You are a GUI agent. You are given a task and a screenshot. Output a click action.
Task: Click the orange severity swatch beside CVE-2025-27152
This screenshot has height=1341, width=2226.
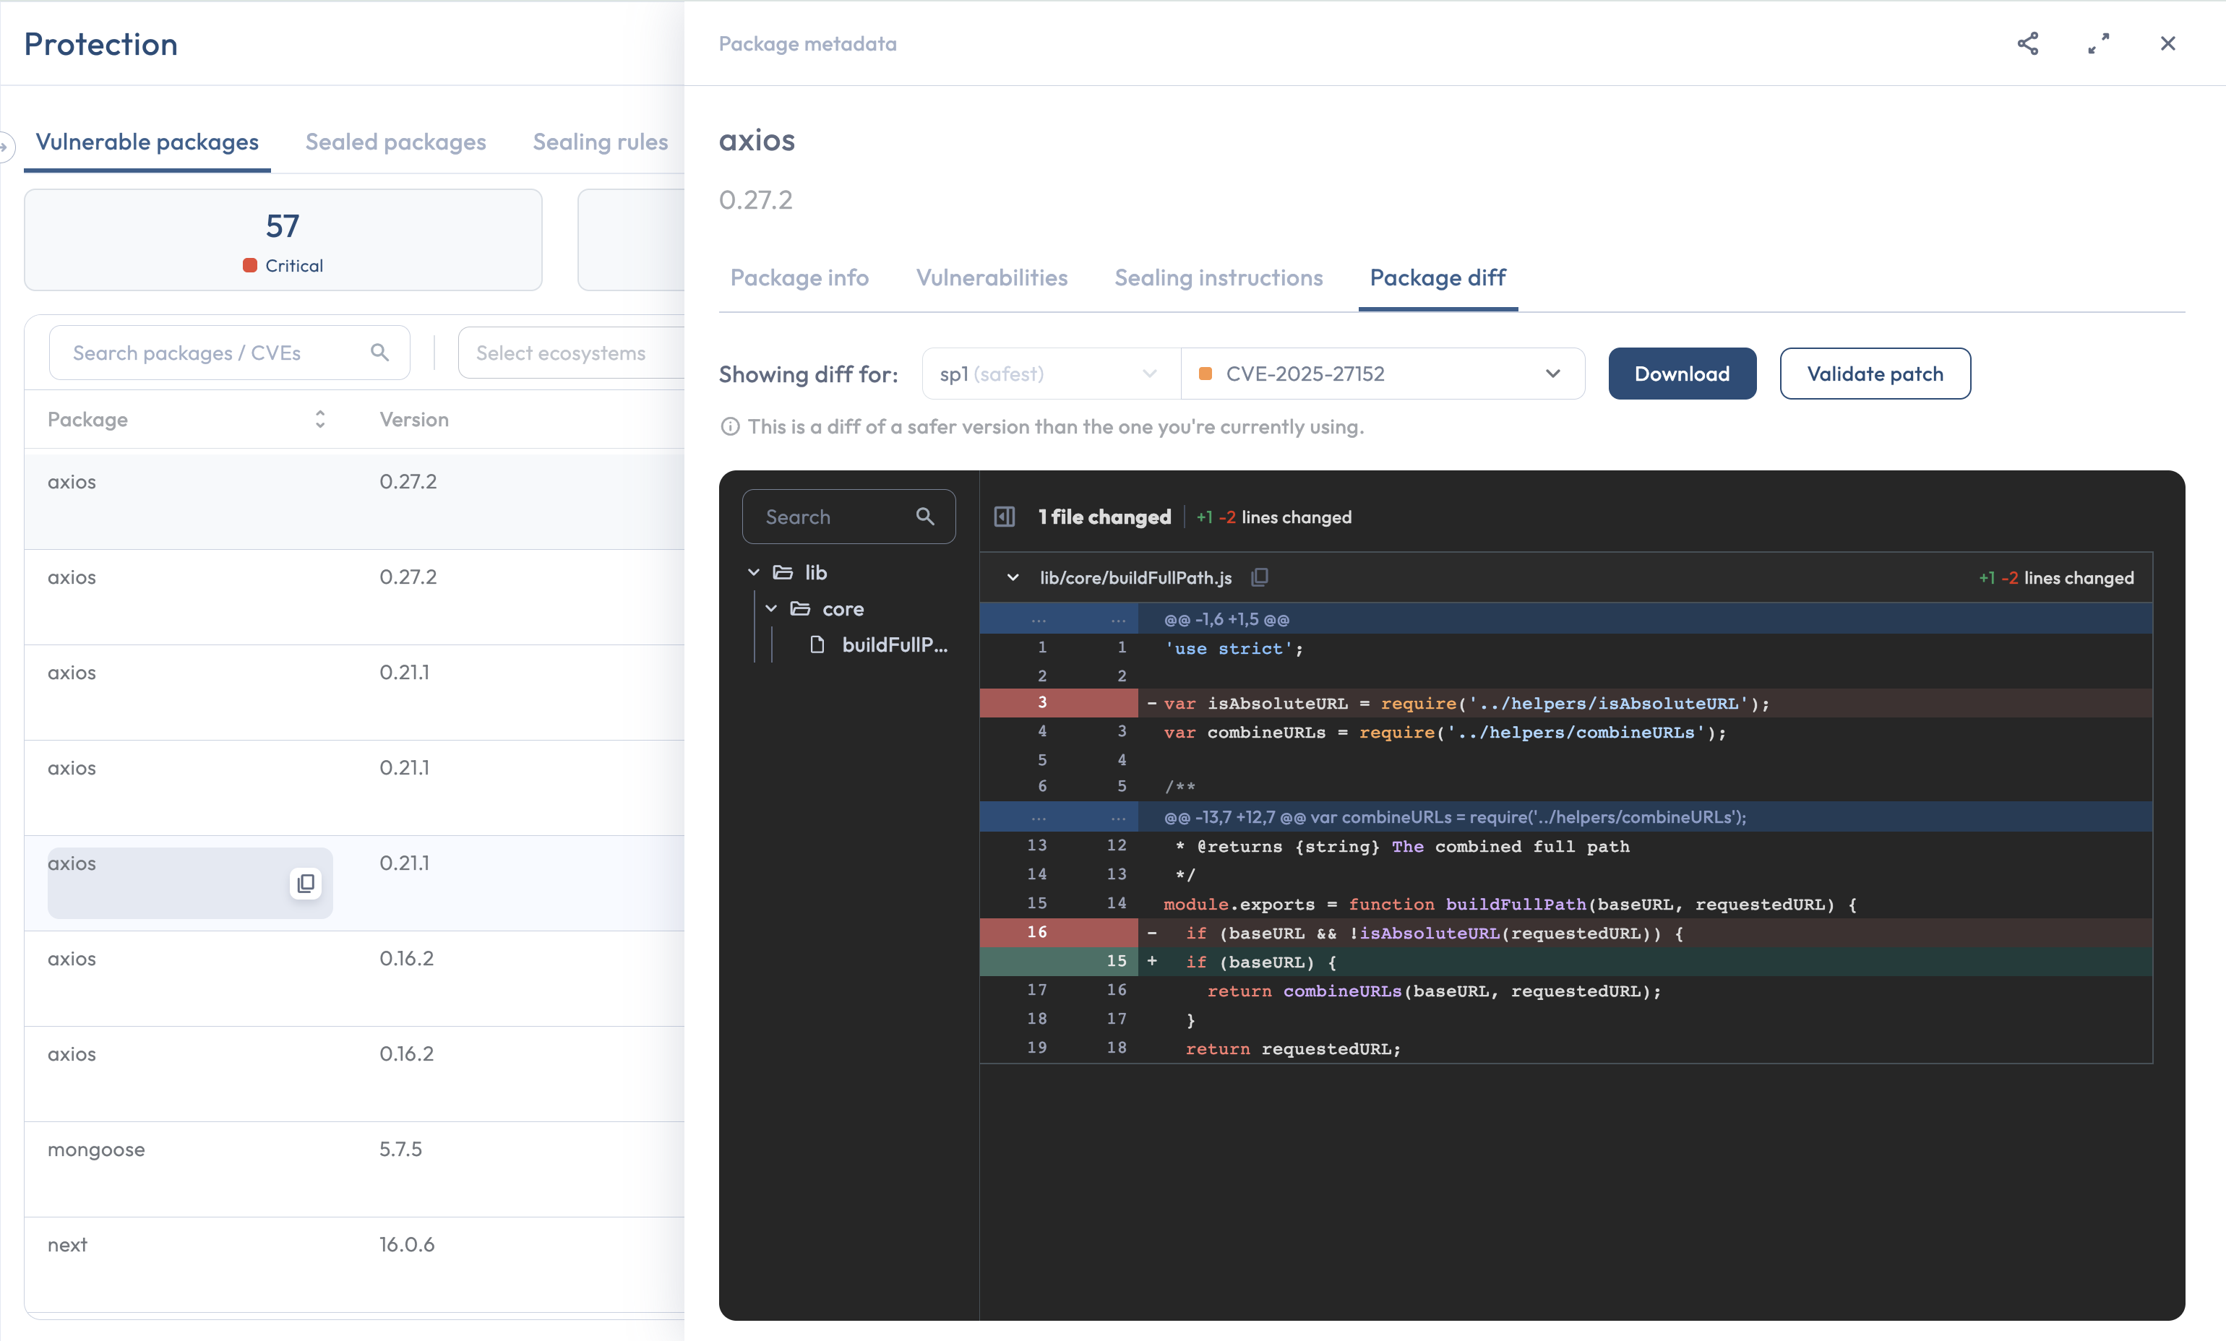(x=1204, y=374)
